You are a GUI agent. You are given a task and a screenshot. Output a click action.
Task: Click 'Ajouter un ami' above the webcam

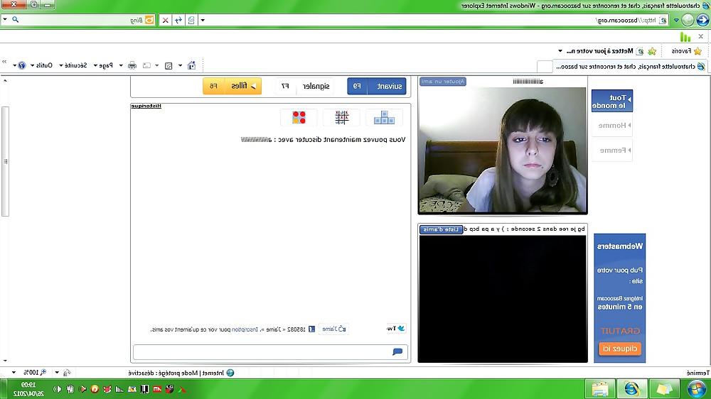(442, 82)
